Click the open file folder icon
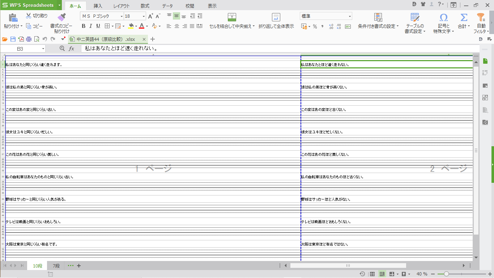The height and width of the screenshot is (278, 494). [x=5, y=39]
